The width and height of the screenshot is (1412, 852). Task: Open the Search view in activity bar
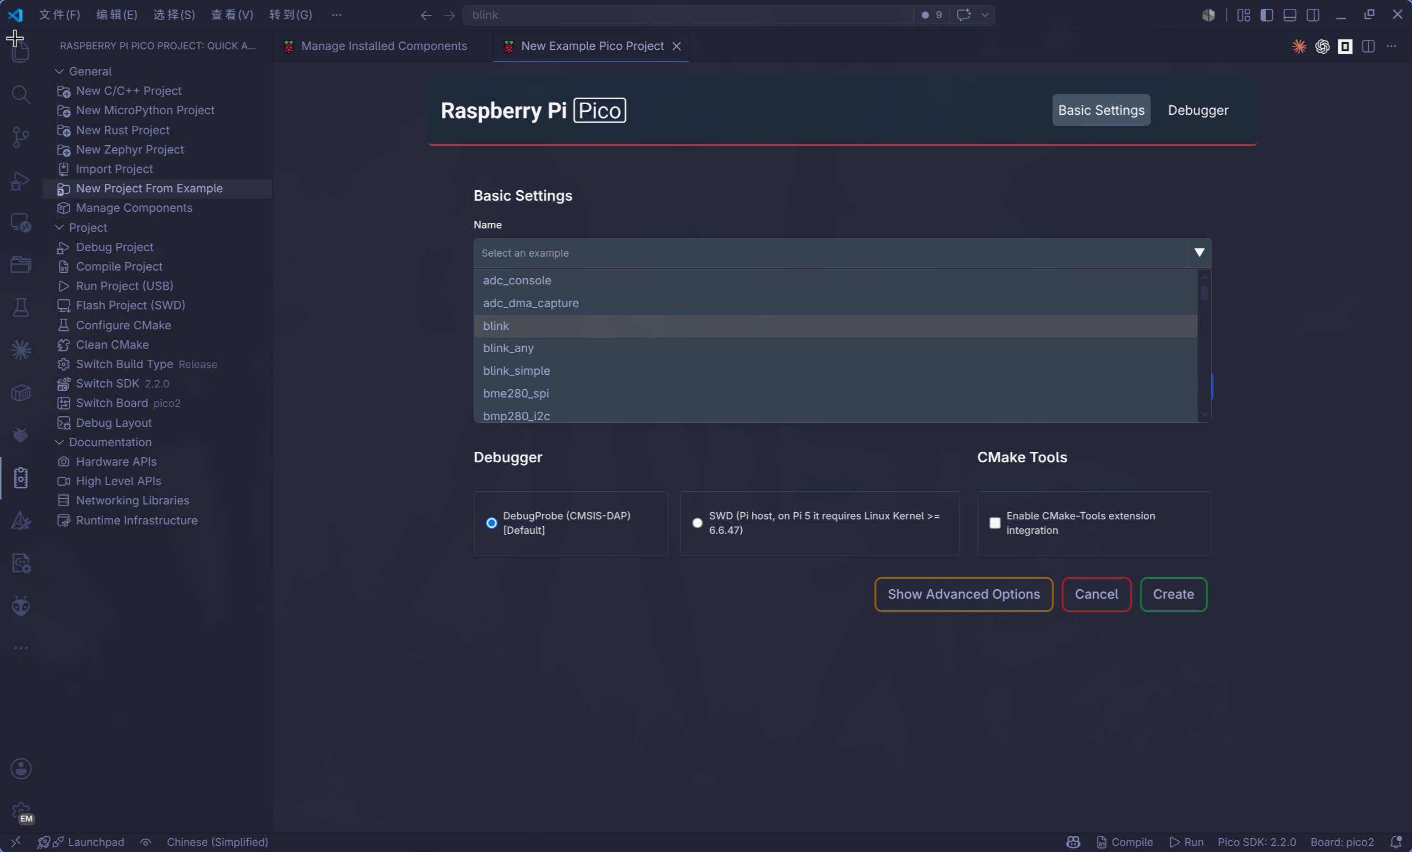point(21,95)
